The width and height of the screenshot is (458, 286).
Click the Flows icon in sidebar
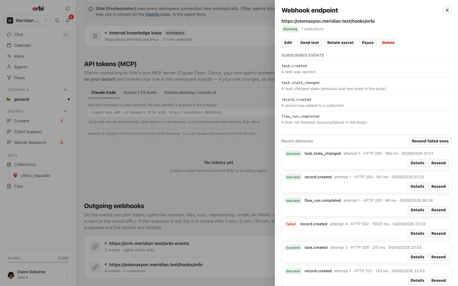[x=9, y=78]
